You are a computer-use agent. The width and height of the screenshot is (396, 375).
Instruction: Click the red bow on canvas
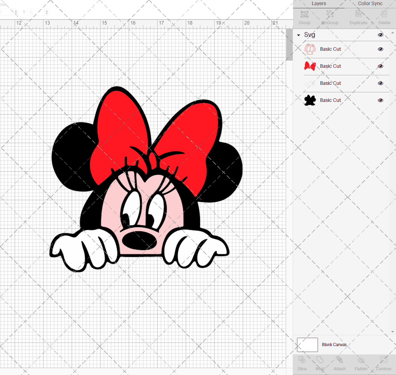click(x=121, y=132)
